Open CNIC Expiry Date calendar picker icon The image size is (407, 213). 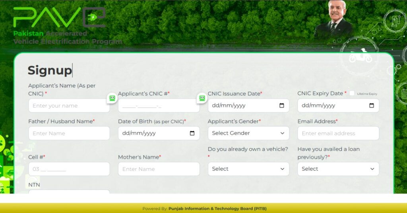click(372, 106)
